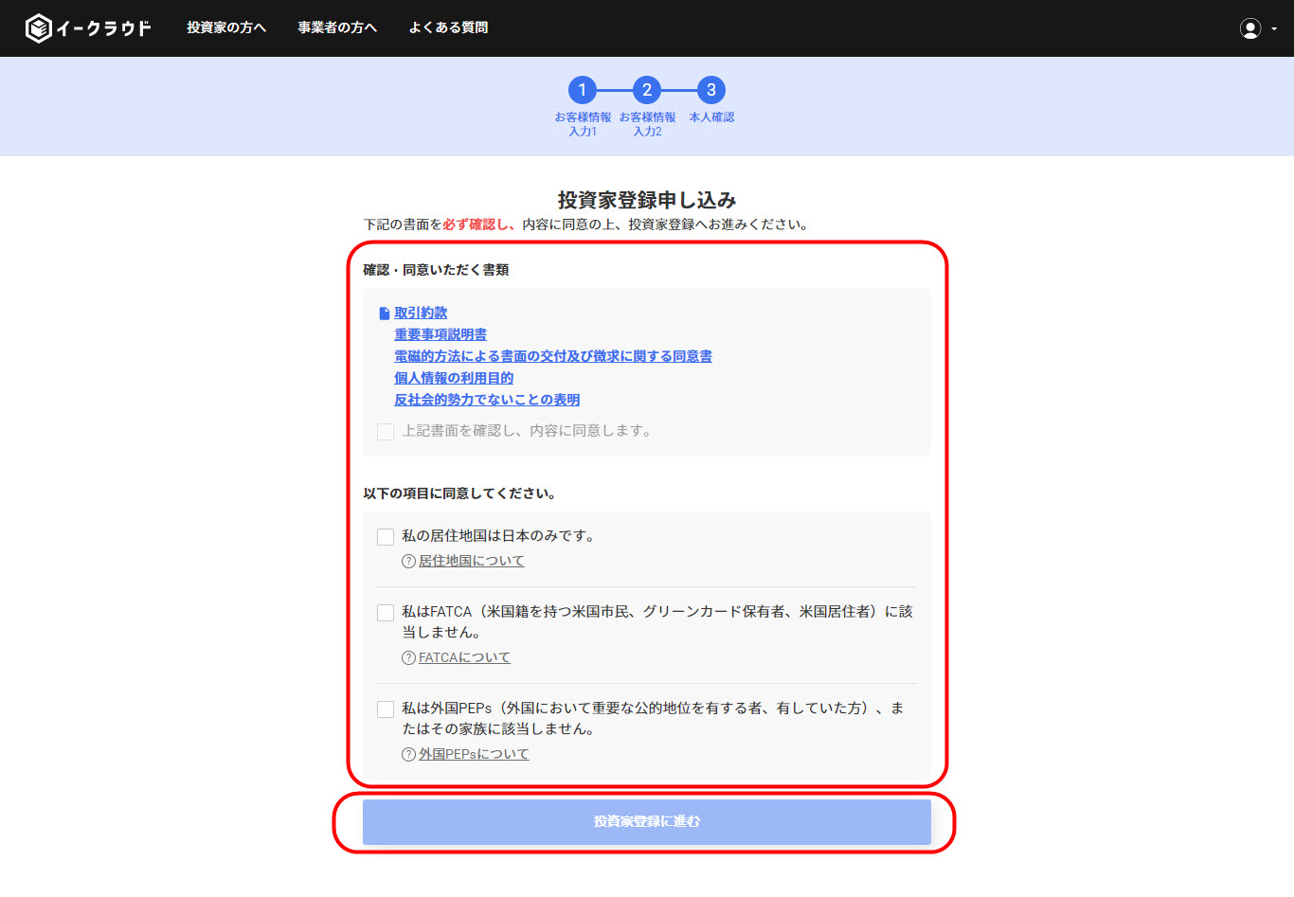
Task: Enable the 居住地国は日本のみ checkbox
Action: pos(385,535)
